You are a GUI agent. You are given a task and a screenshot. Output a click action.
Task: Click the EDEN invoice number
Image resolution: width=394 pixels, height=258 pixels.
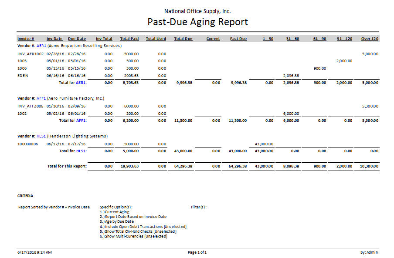coord(23,75)
